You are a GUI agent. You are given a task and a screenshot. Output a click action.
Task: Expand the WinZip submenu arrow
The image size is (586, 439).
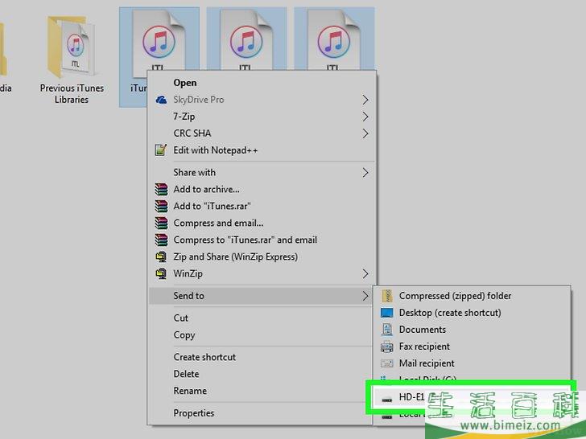pos(365,274)
